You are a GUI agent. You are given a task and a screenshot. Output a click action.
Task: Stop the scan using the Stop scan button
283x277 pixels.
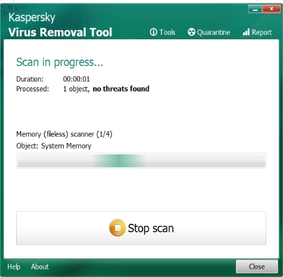click(x=141, y=228)
